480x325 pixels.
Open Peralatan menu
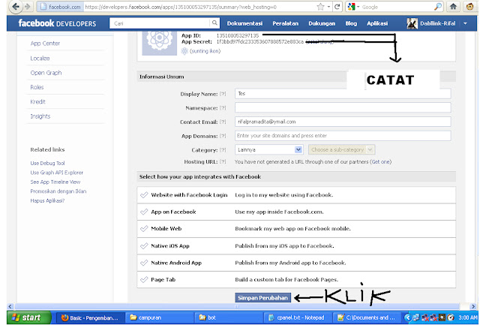coord(285,23)
